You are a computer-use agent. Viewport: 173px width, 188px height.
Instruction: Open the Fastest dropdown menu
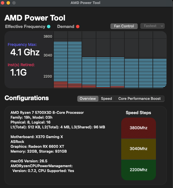coord(153,26)
